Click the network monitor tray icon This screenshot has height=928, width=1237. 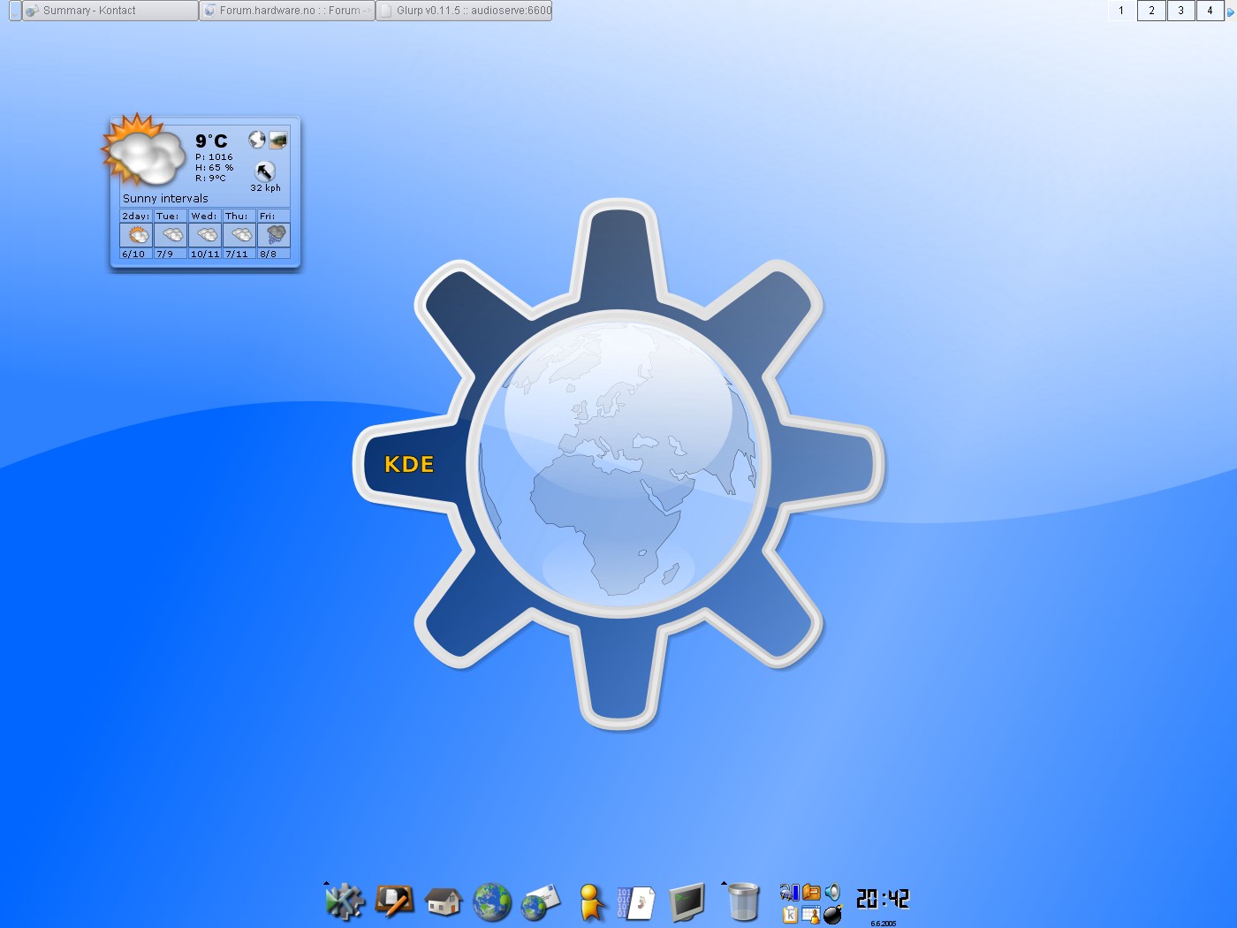(x=790, y=893)
